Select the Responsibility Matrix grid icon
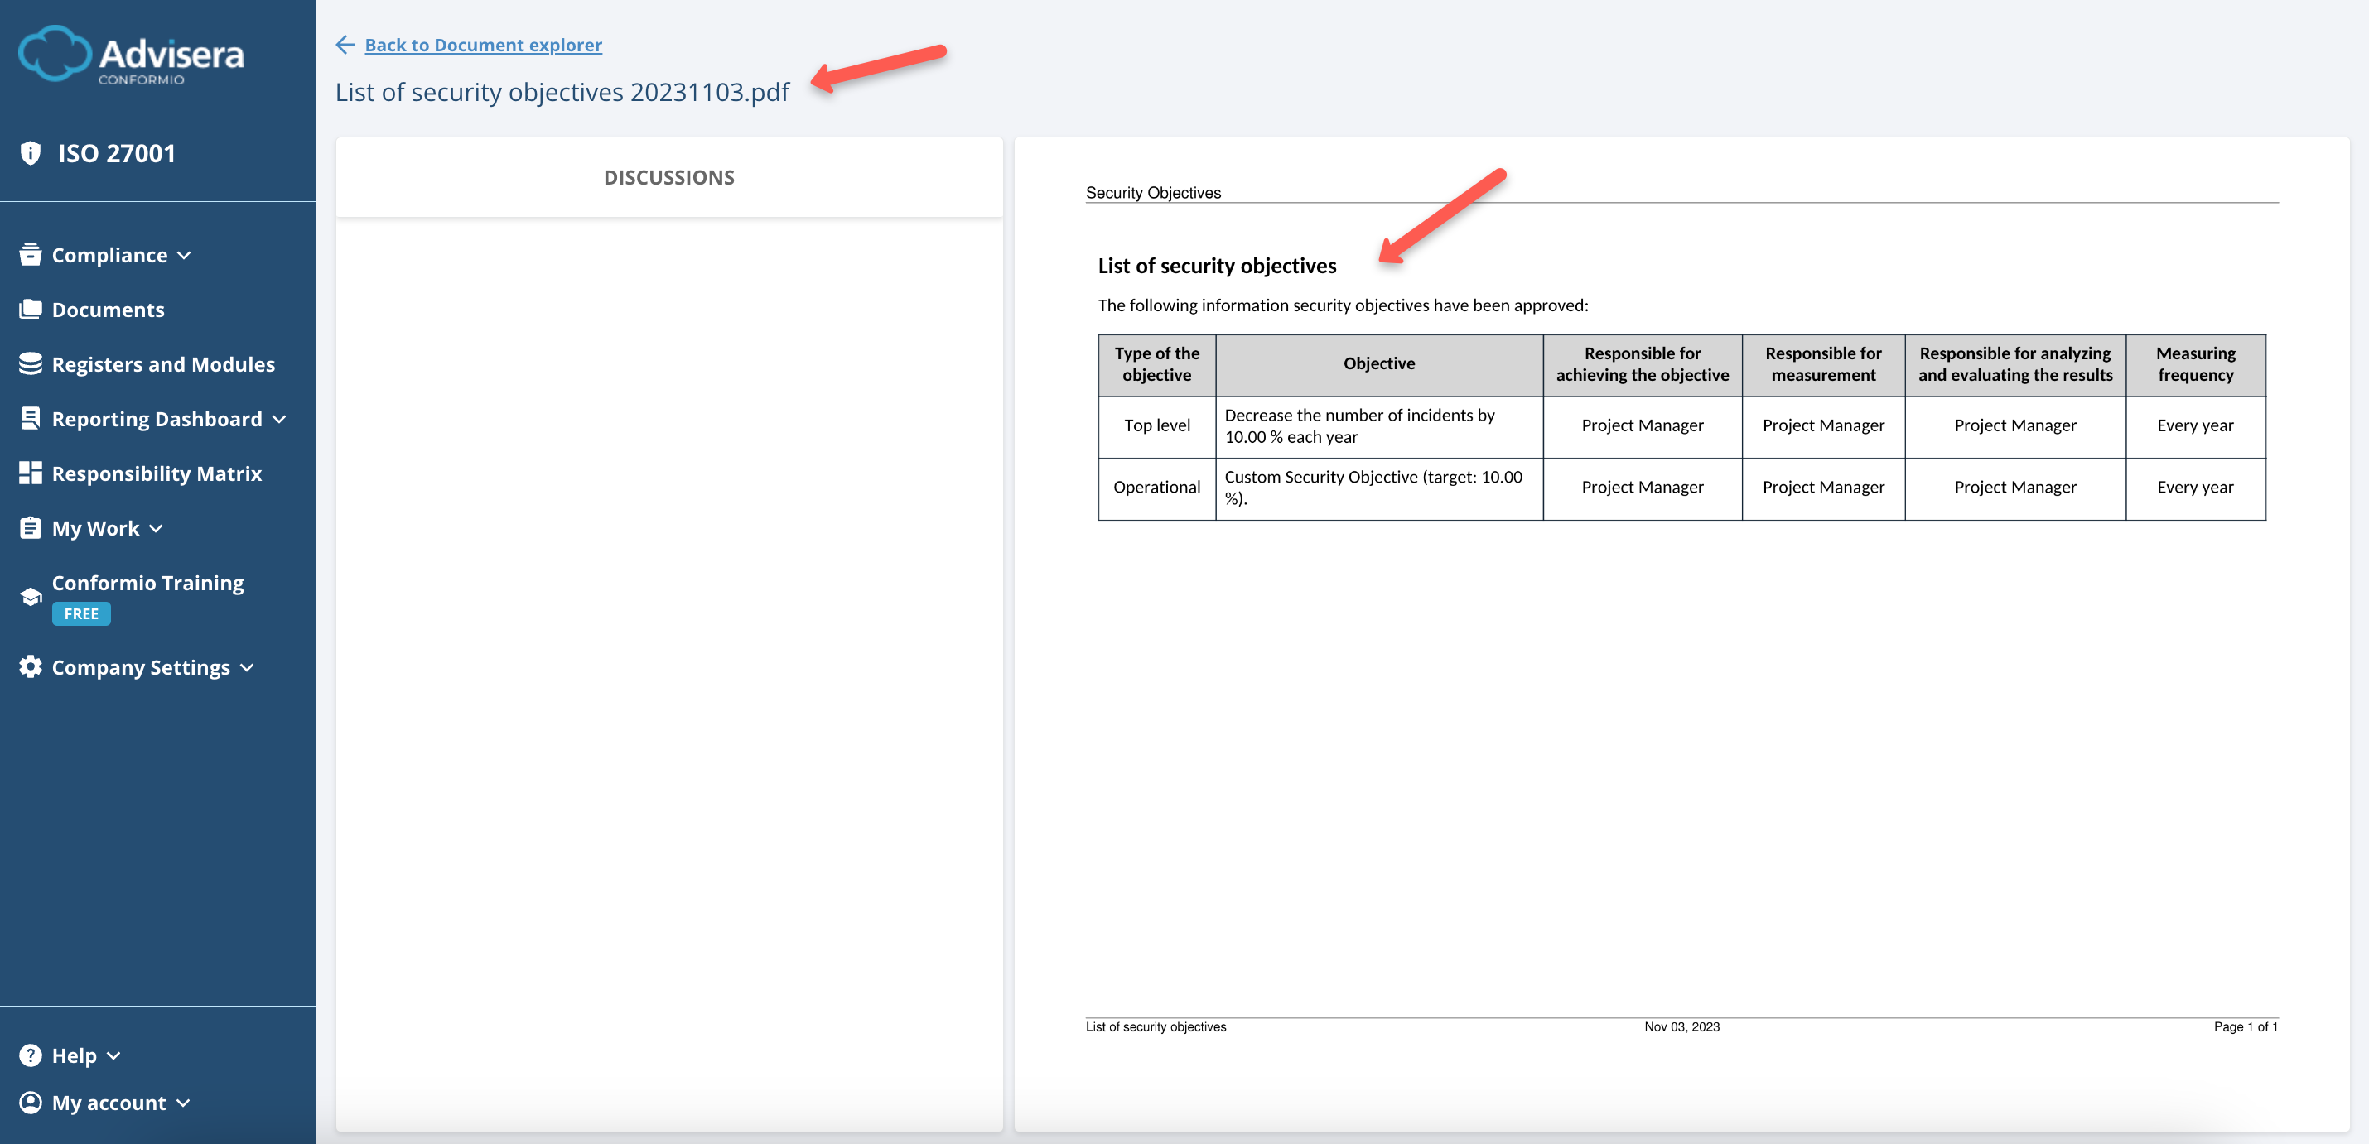 tap(31, 473)
